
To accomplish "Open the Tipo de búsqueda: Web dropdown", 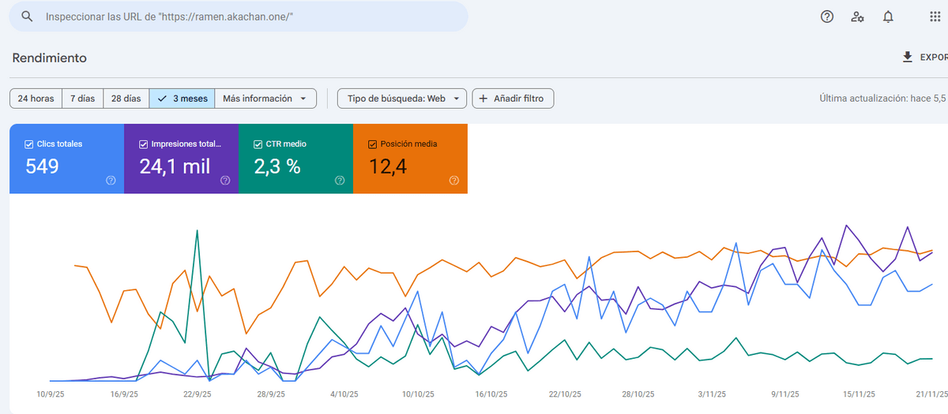I will click(401, 99).
